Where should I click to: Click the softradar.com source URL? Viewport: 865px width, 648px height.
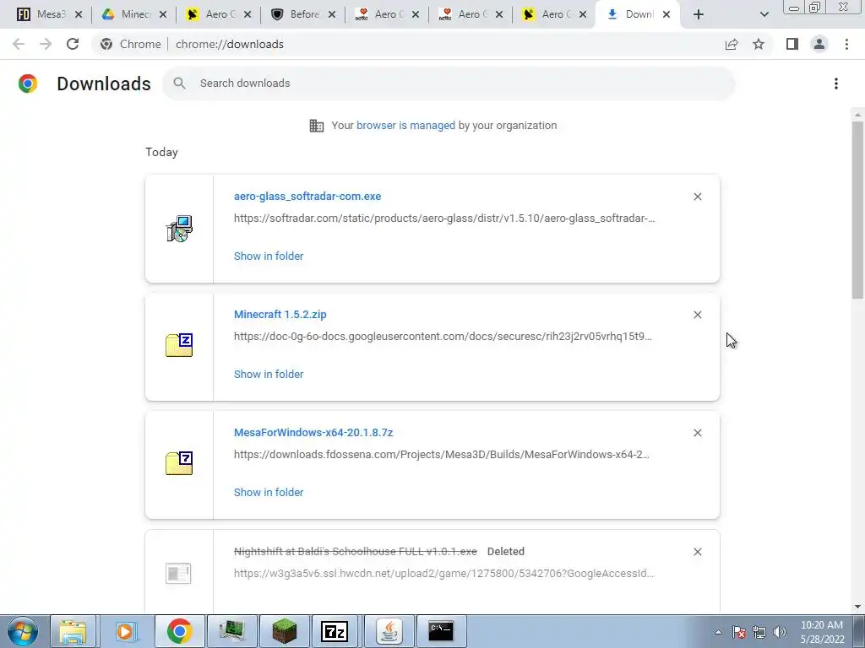(444, 219)
